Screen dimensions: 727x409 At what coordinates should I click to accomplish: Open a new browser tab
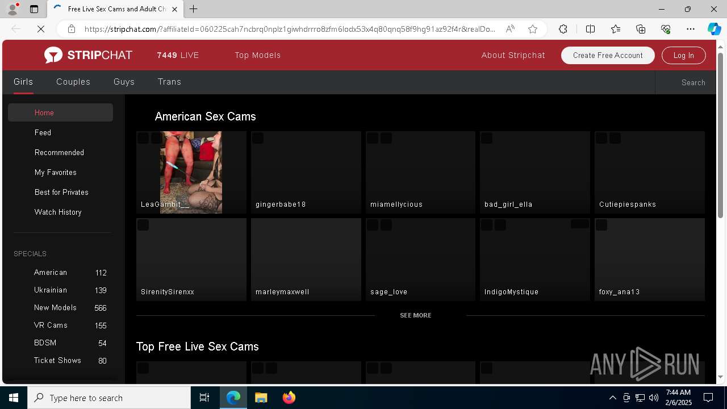click(x=194, y=9)
